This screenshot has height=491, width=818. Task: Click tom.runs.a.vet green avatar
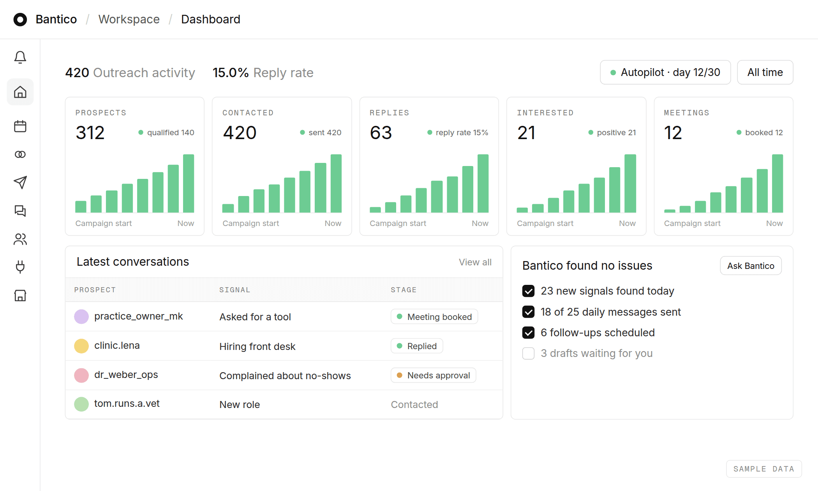click(81, 404)
